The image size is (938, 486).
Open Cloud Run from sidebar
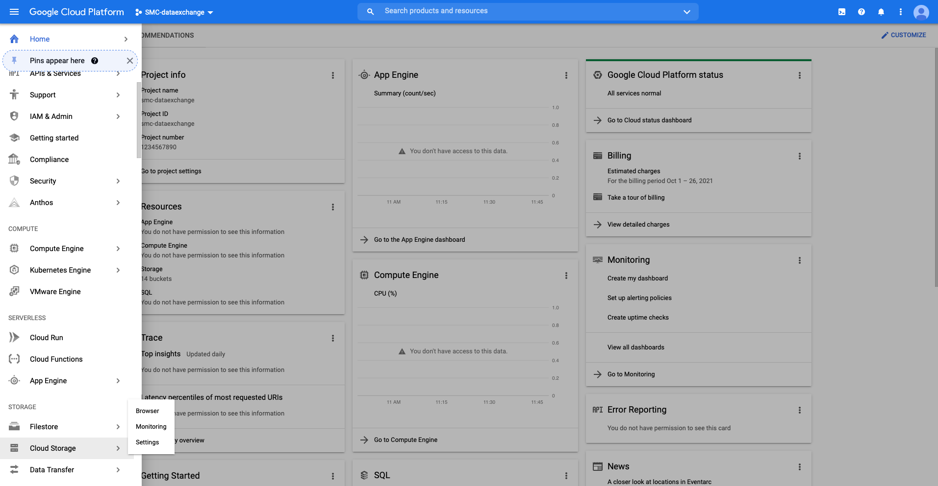[47, 338]
